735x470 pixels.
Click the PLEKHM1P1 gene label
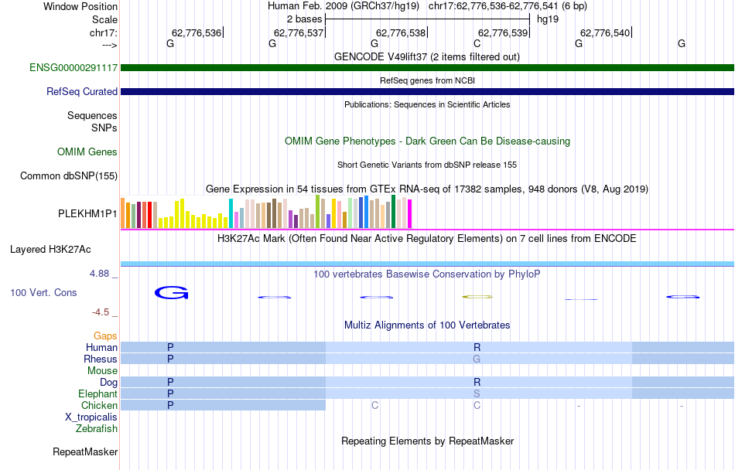click(87, 213)
